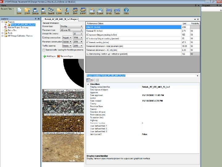Click the Add Layer button

coord(49,56)
